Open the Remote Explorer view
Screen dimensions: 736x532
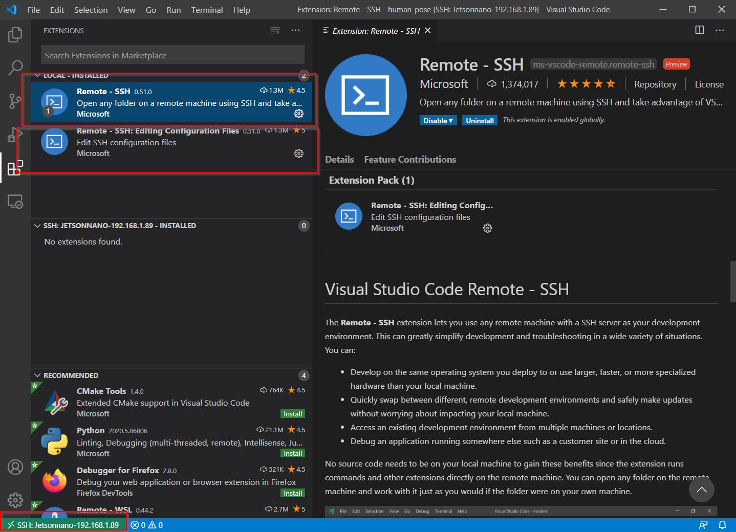[15, 202]
